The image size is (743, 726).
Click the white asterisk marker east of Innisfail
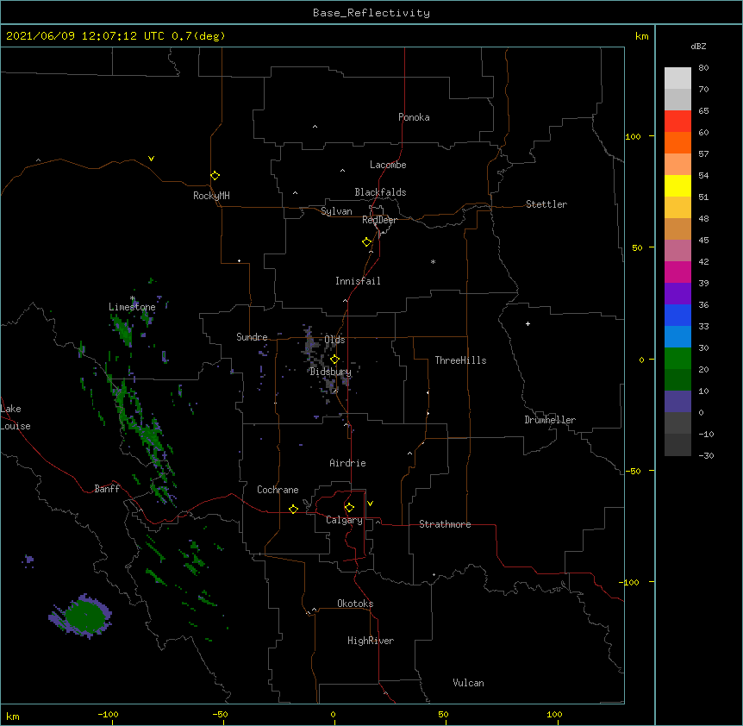433,261
